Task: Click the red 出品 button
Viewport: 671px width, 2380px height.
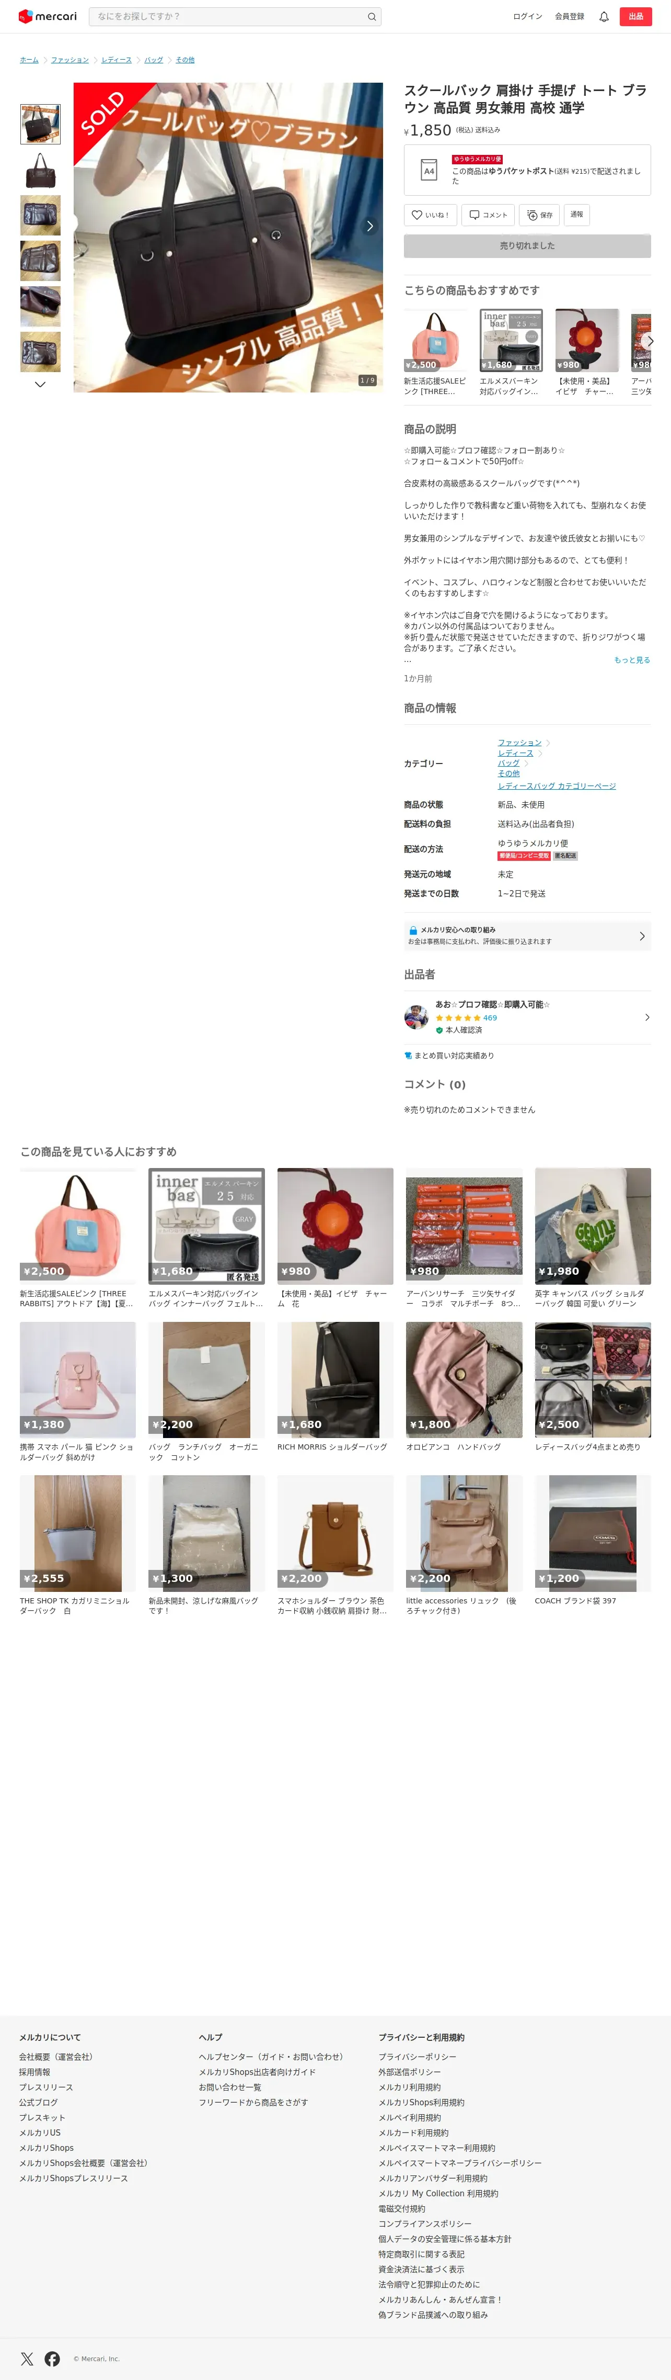Action: [x=635, y=17]
